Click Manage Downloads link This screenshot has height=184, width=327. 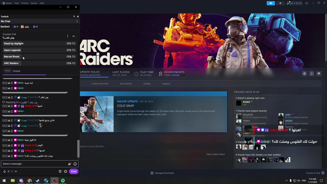(165, 173)
